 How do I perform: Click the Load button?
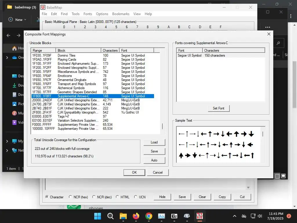pos(154,142)
